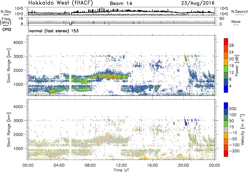This screenshot has height=172, width=248.
Task: Select the yellow Power segment between 16 and 20
Action: coord(226,62)
